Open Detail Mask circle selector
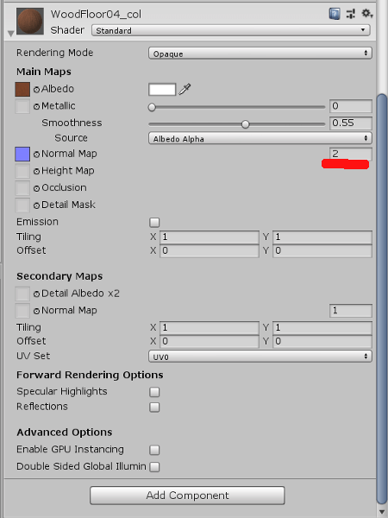This screenshot has width=388, height=518. [36, 205]
